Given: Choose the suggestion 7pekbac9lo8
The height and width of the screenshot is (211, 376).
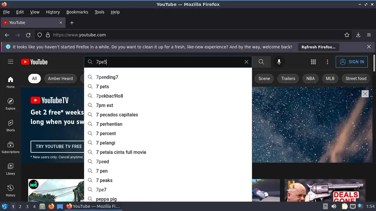Looking at the screenshot, I should 168,96.
